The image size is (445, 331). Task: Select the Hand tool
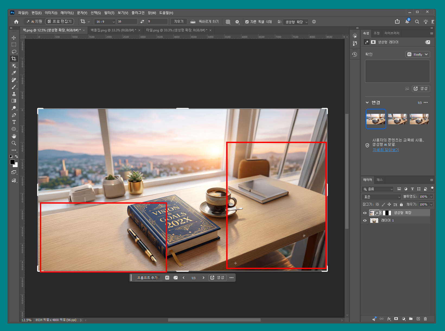(x=14, y=136)
